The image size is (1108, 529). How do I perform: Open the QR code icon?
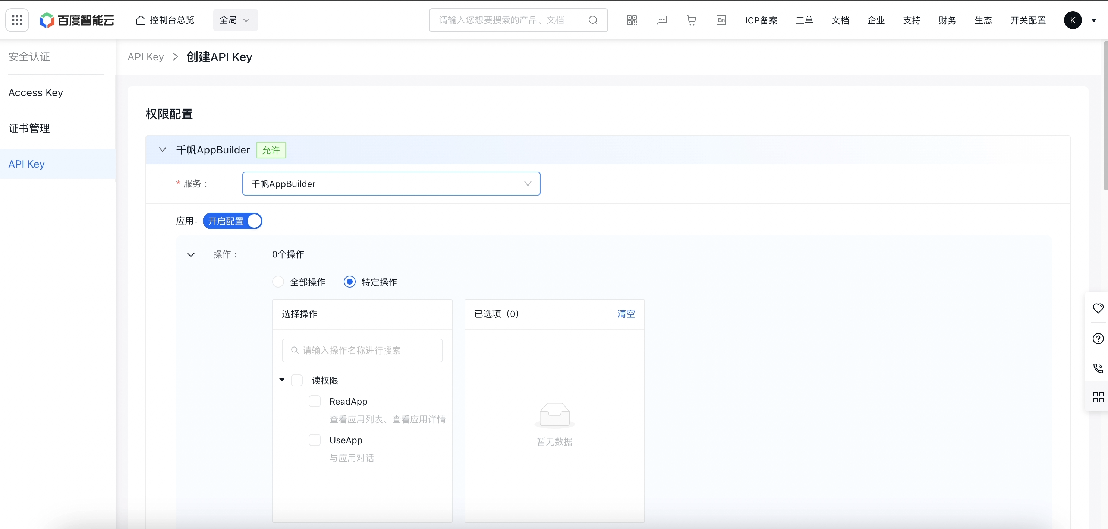[x=632, y=20]
